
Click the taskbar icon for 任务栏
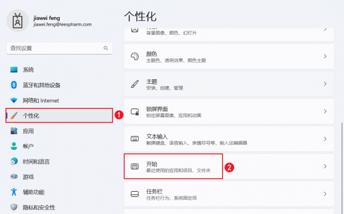[x=135, y=194]
